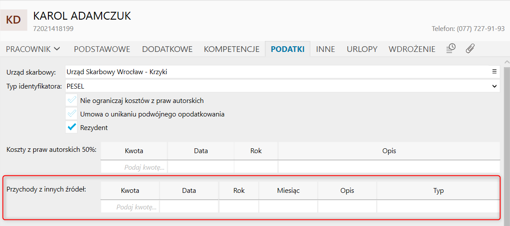Click the KD employee avatar
Image resolution: width=510 pixels, height=226 pixels.
(14, 20)
